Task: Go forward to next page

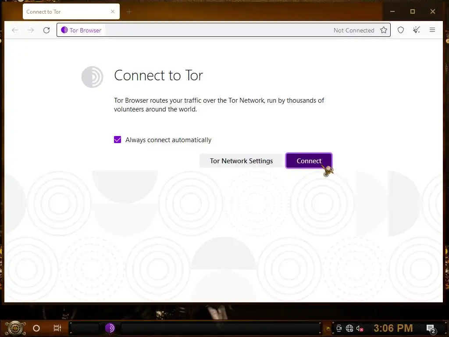Action: [x=31, y=30]
